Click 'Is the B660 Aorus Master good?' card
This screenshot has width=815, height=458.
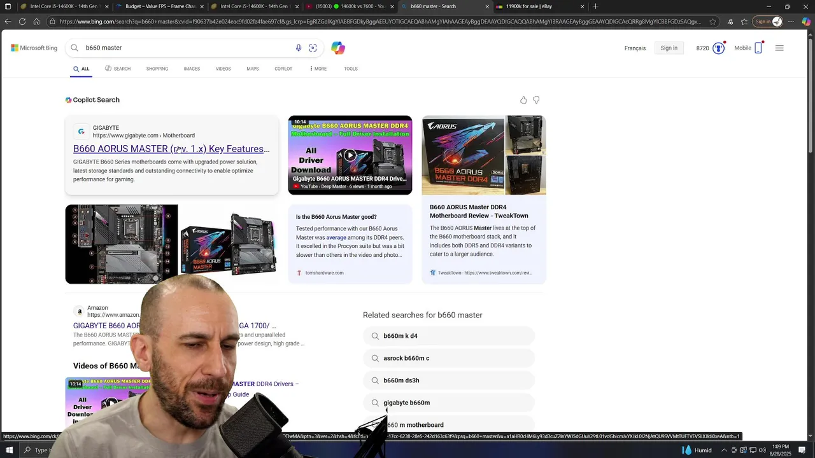pyautogui.click(x=350, y=244)
